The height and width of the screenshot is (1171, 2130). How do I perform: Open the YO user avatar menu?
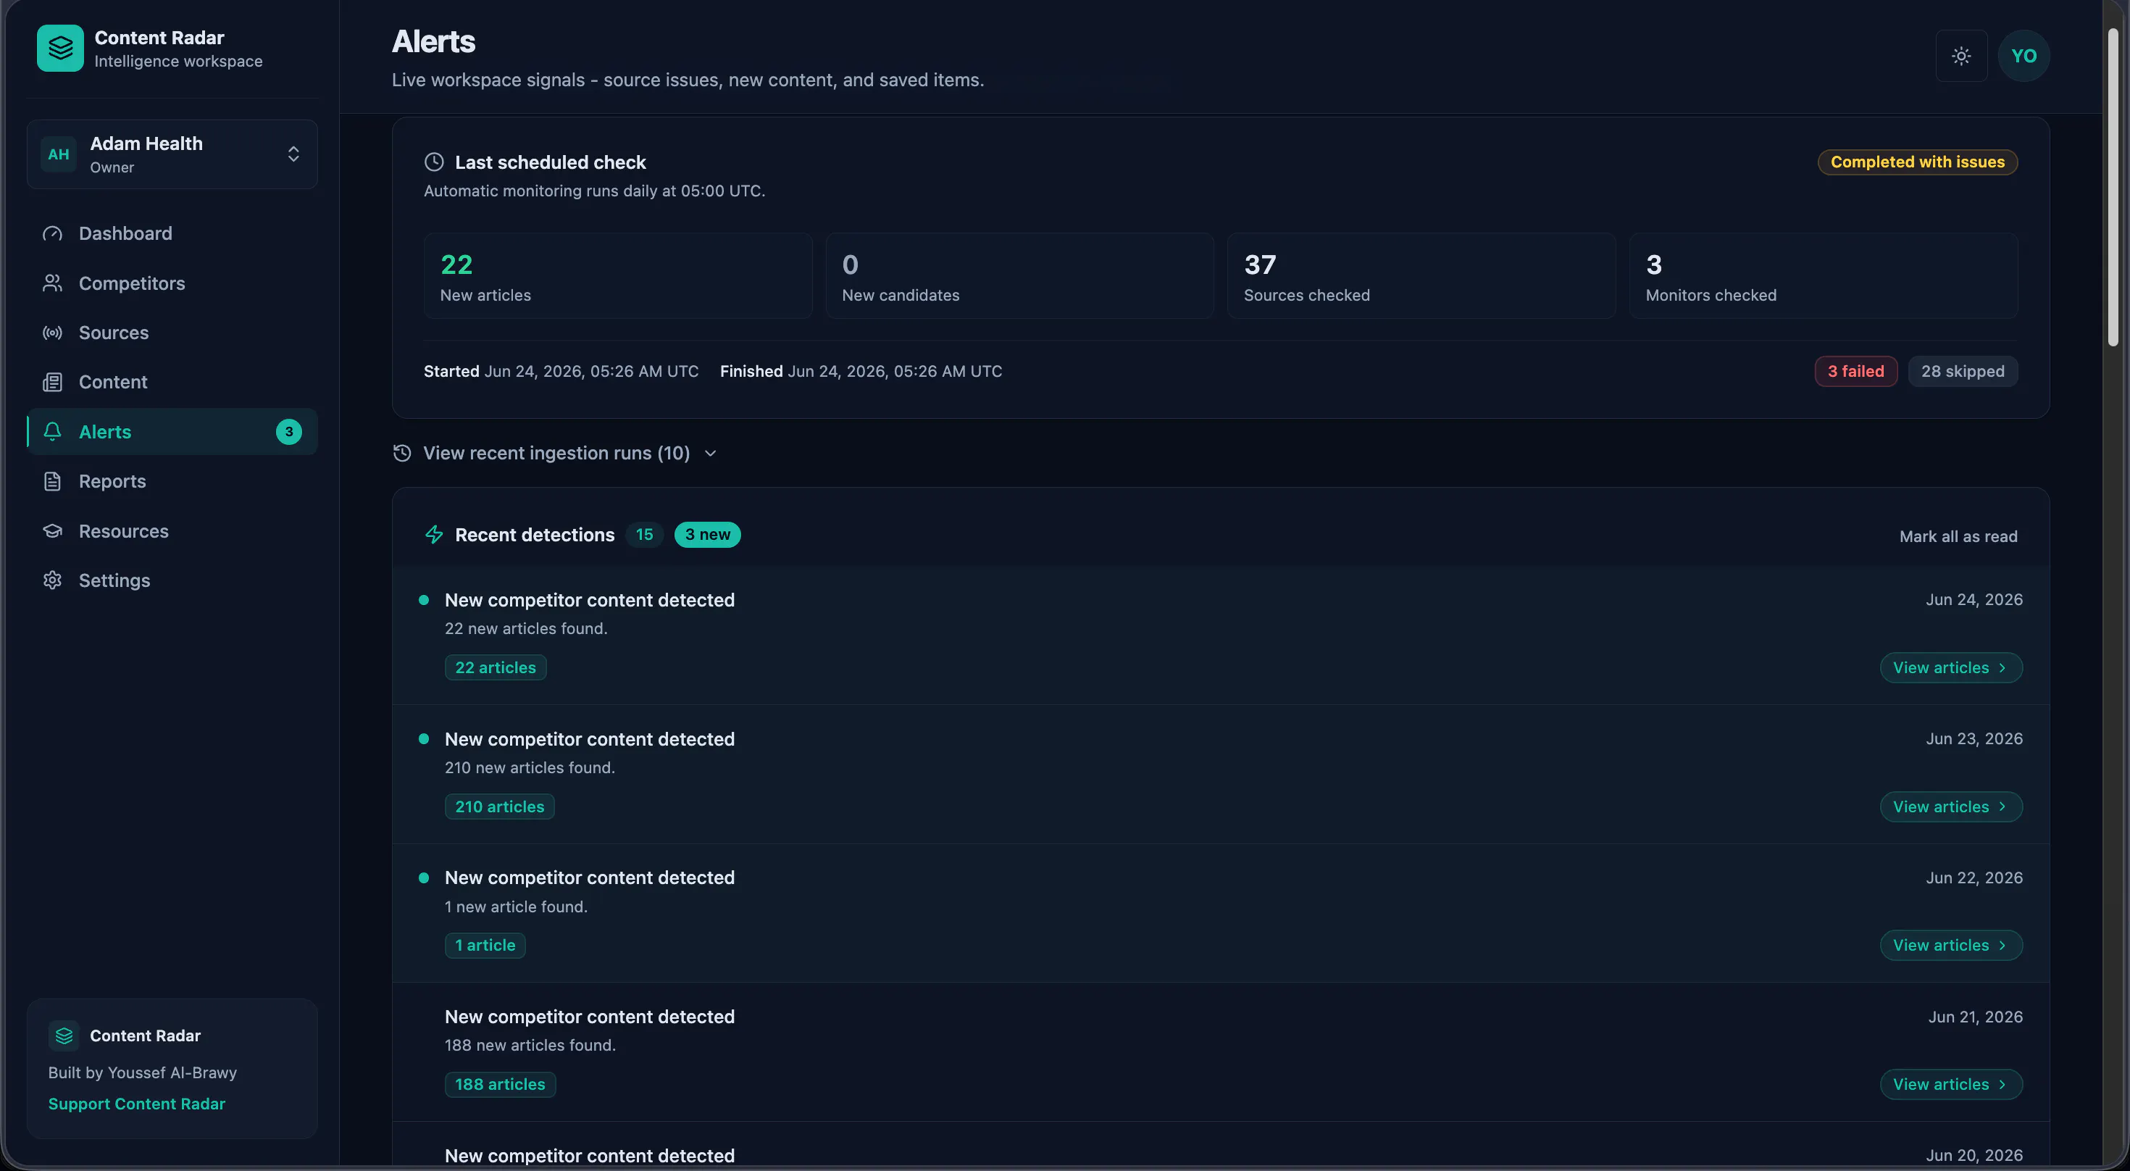pos(2023,55)
